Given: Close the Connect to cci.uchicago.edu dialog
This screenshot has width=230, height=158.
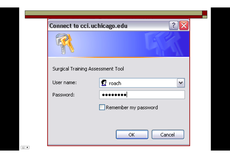Looking at the screenshot, I should pyautogui.click(x=184, y=25).
